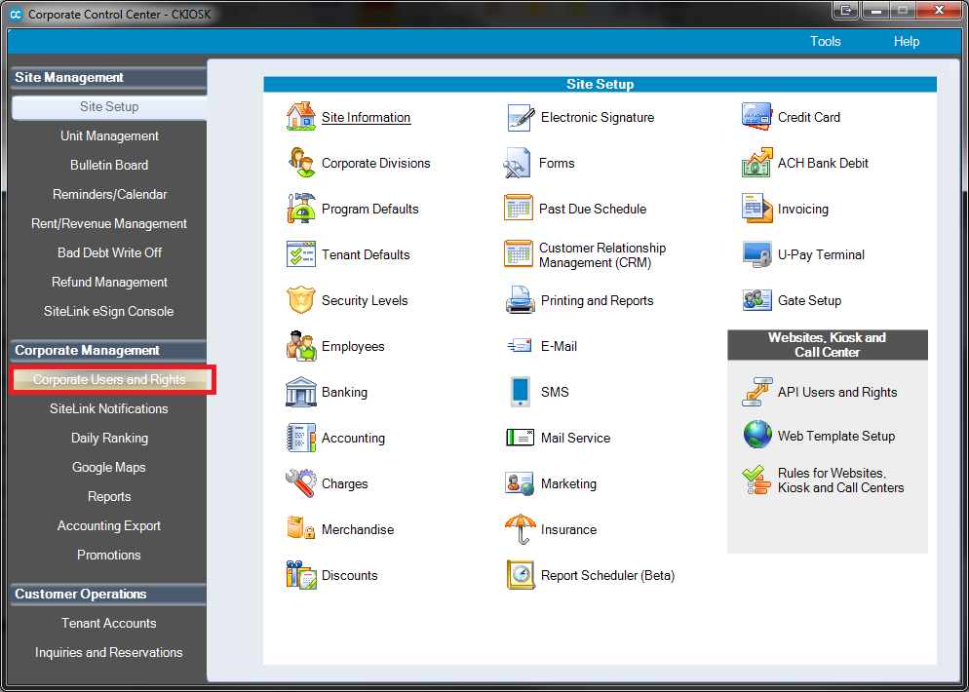Viewport: 969px width, 692px height.
Task: Choose Bad Debt Write Off
Action: (109, 252)
